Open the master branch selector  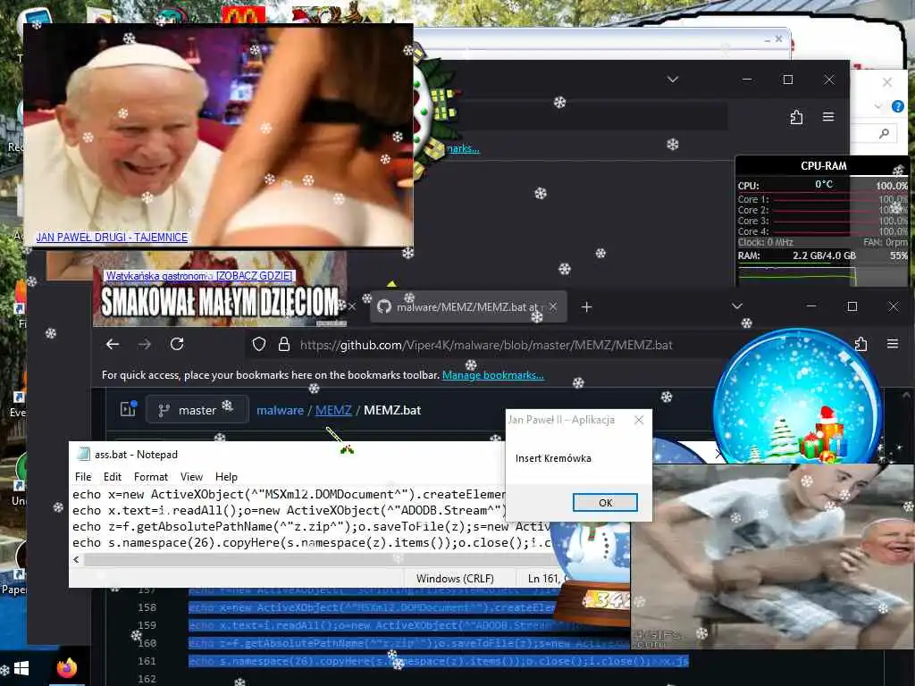[197, 410]
